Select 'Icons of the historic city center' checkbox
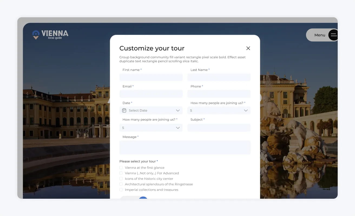 click(121, 178)
